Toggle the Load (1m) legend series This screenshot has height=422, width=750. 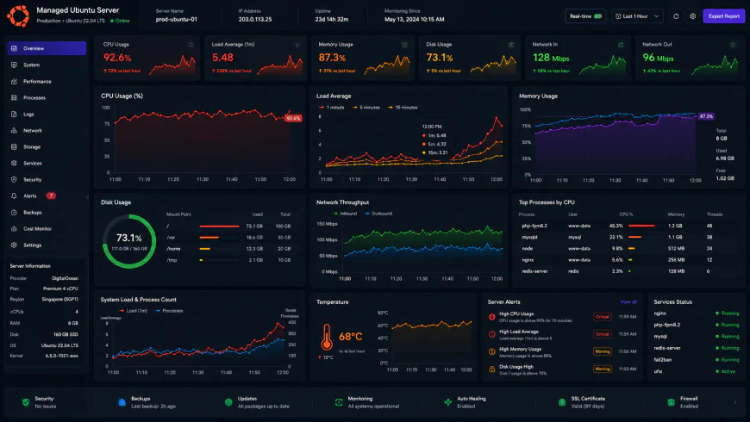[134, 311]
